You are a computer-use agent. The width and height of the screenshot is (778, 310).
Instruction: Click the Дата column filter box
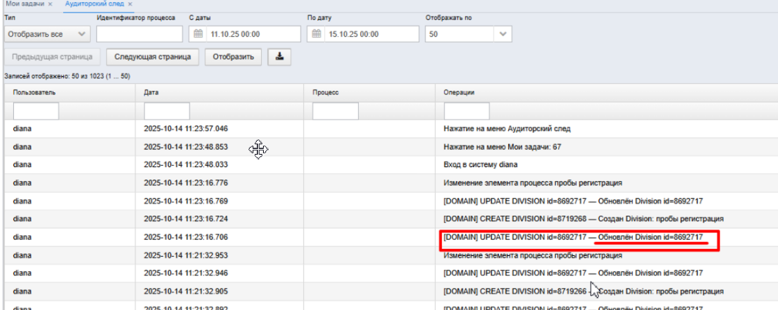click(x=167, y=111)
